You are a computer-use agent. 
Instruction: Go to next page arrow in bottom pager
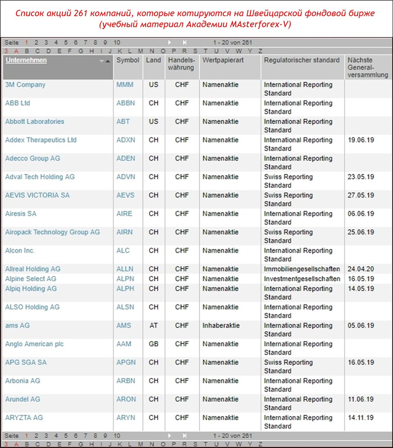pyautogui.click(x=170, y=436)
